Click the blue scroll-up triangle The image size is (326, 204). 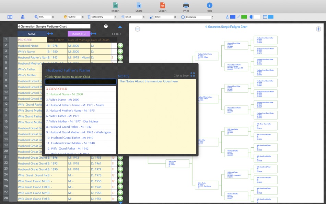pyautogui.click(x=120, y=27)
